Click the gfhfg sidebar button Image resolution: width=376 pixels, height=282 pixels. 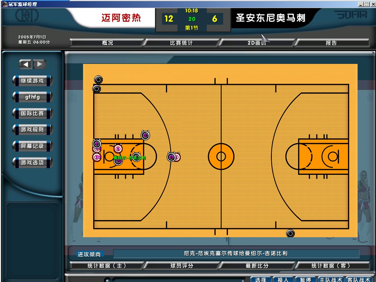[x=32, y=97]
